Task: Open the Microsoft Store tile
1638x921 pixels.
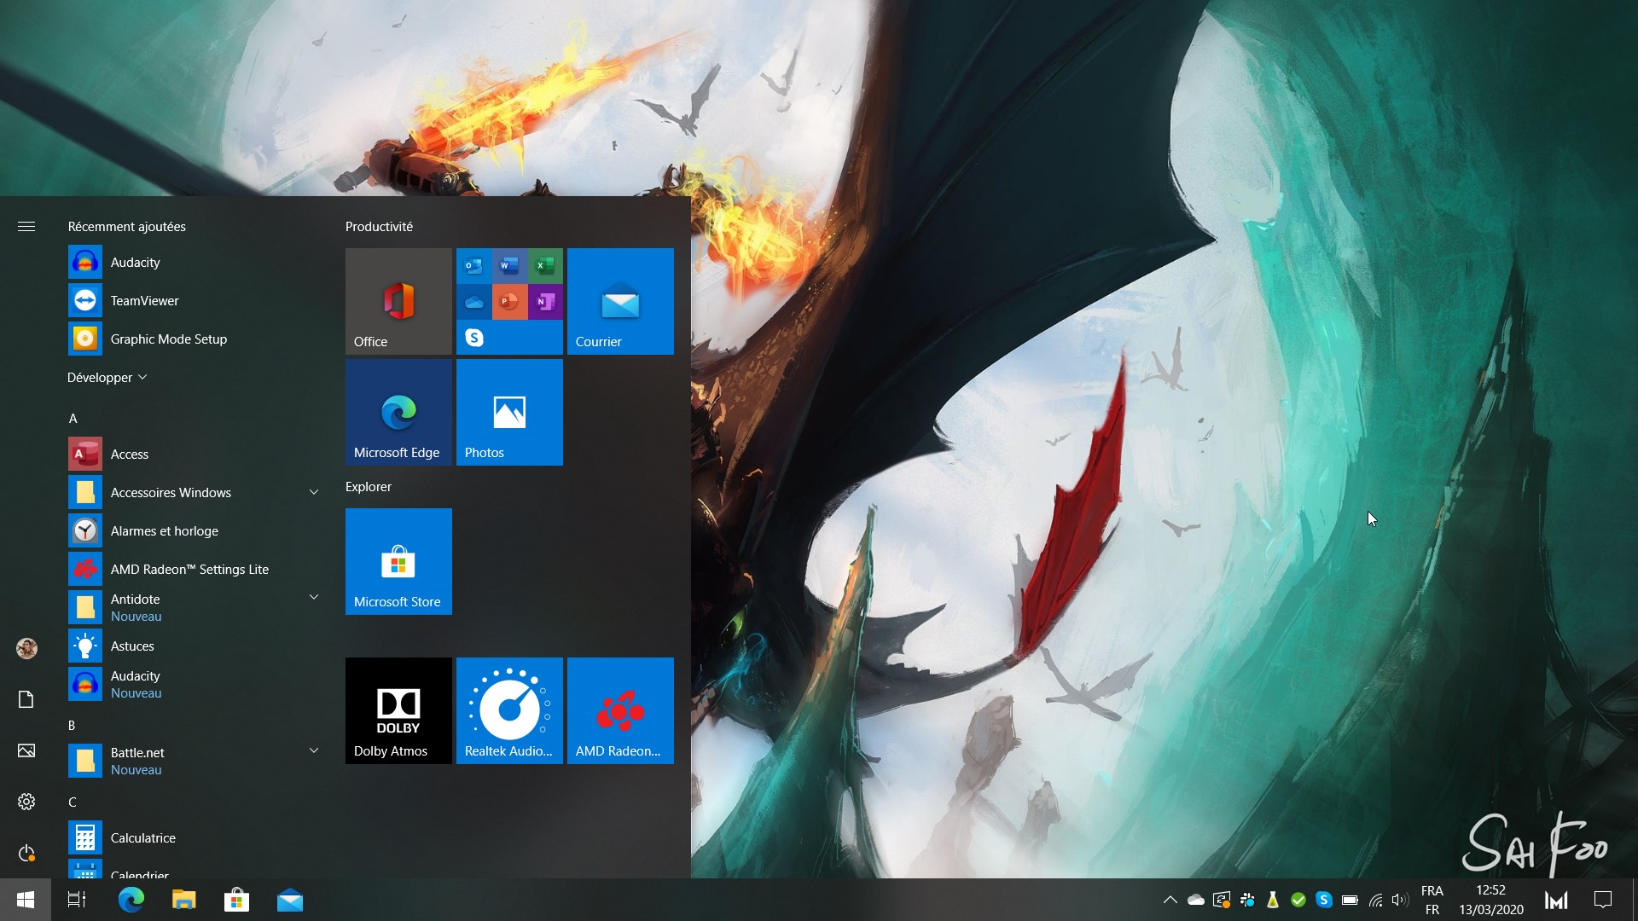Action: pos(398,561)
